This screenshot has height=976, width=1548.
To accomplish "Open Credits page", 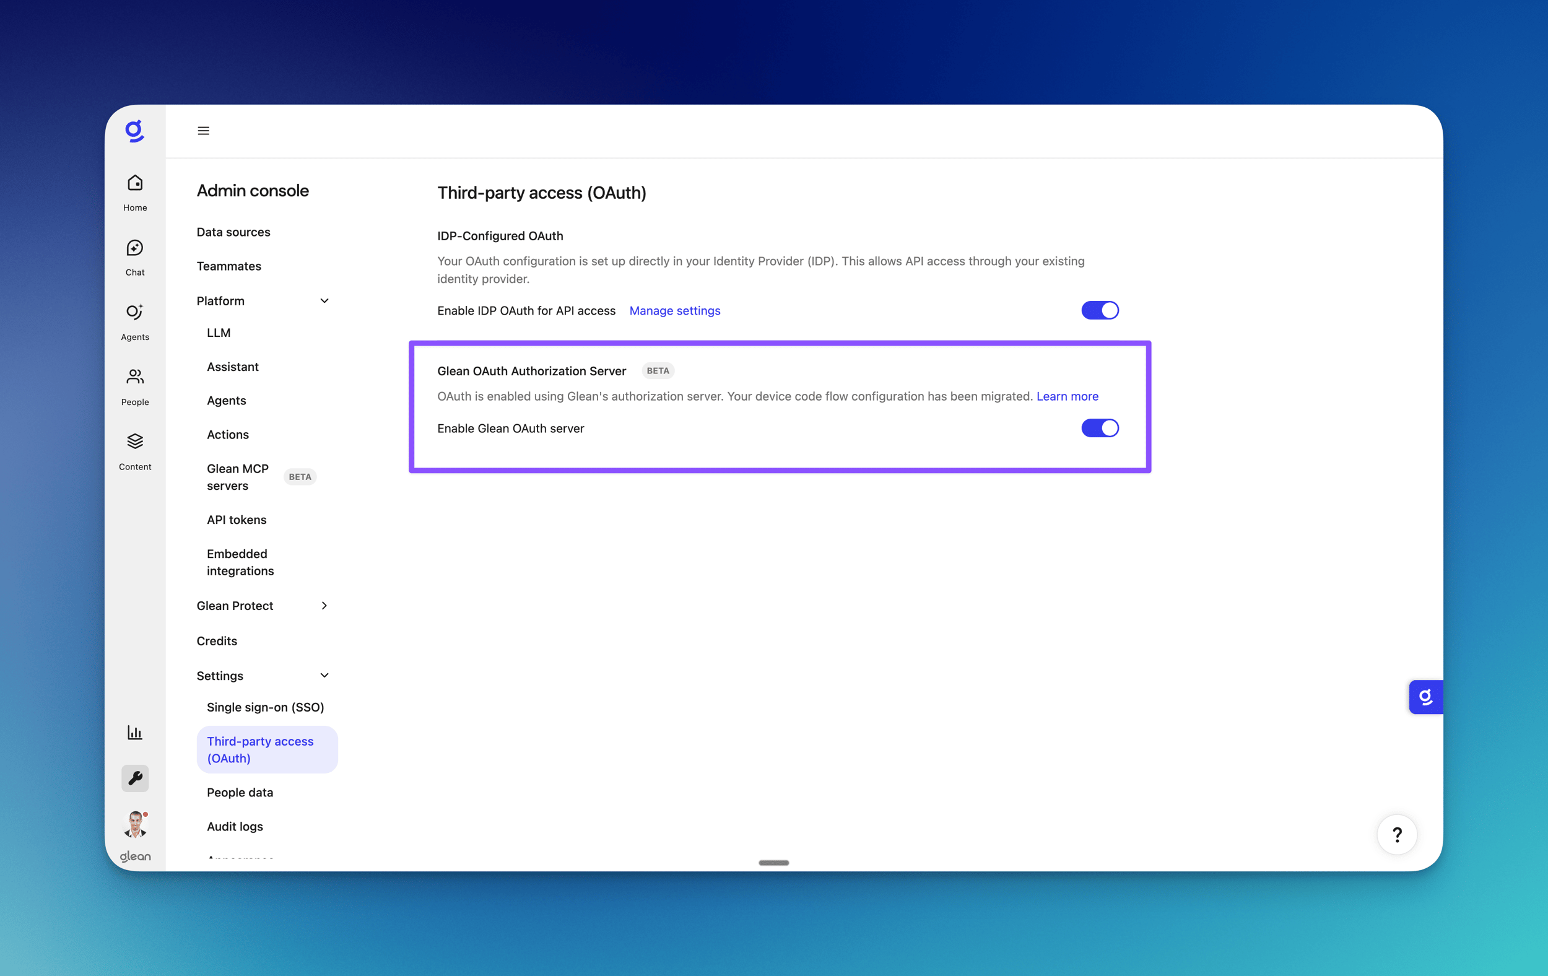I will [x=217, y=641].
